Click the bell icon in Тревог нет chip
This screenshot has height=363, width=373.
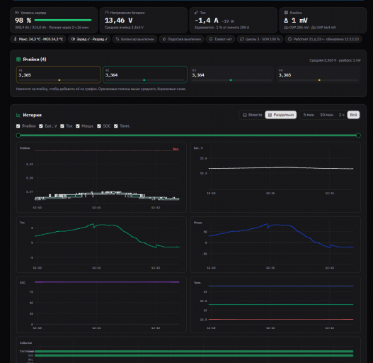[211, 39]
